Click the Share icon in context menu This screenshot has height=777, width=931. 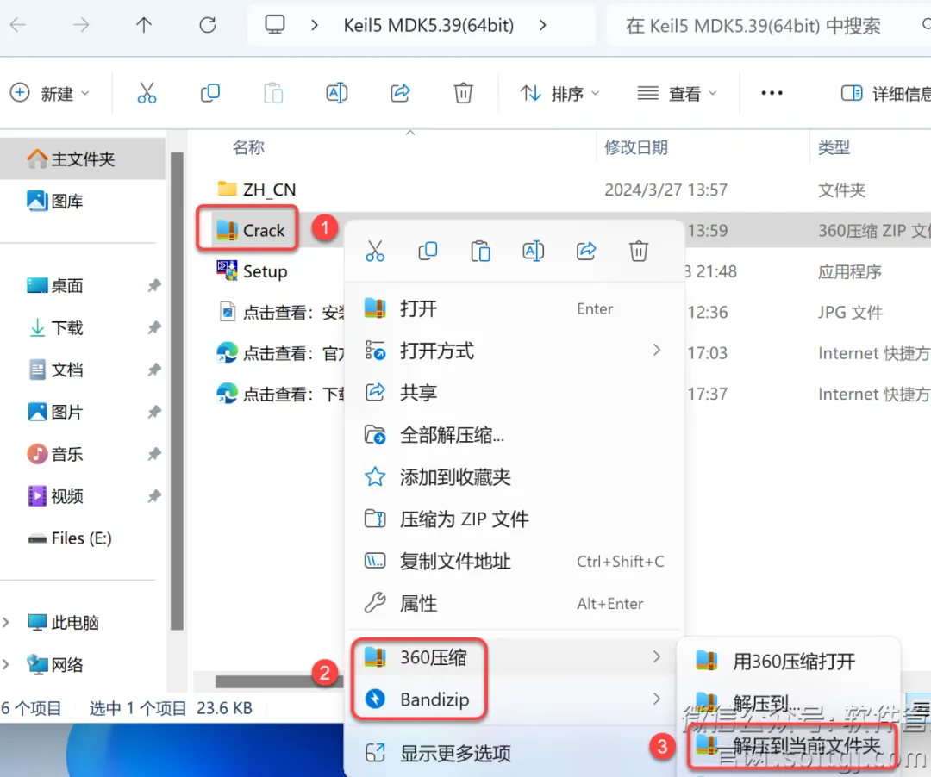pos(586,251)
